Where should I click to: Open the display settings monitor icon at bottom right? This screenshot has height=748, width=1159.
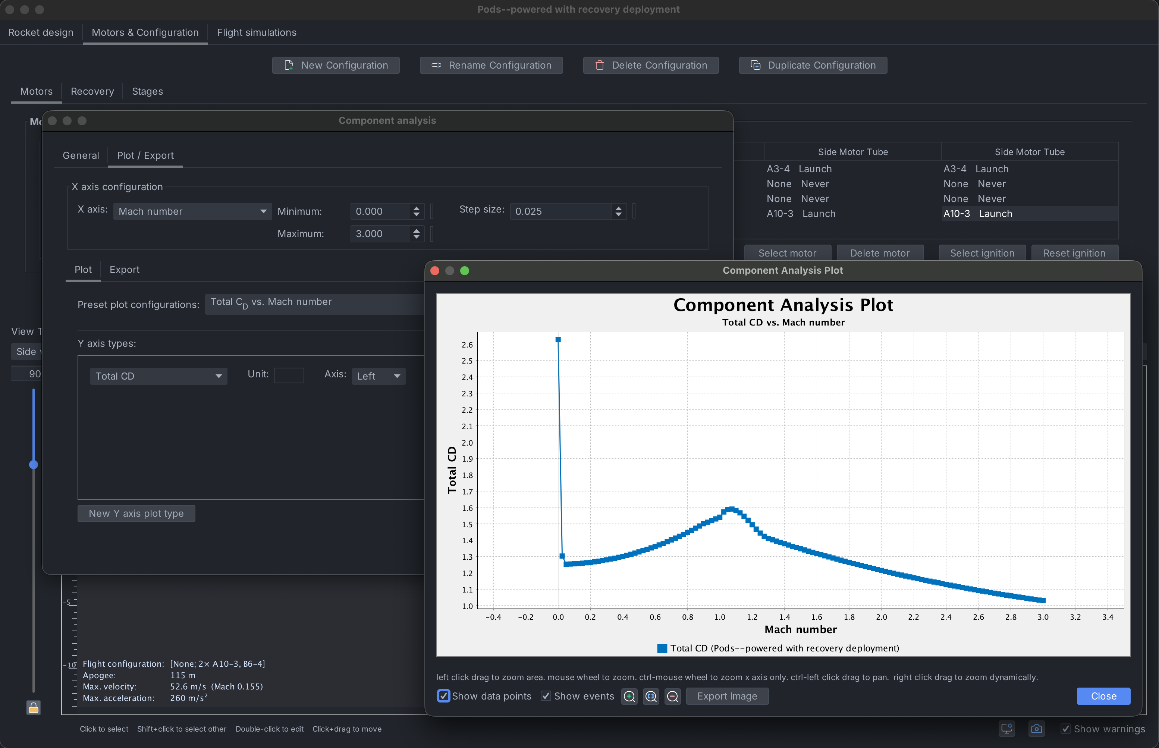click(1006, 729)
